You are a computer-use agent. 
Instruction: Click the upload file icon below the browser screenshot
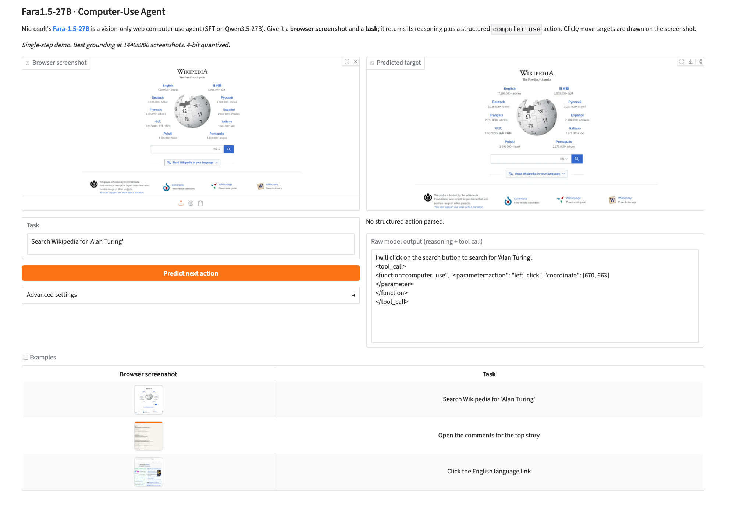(181, 203)
